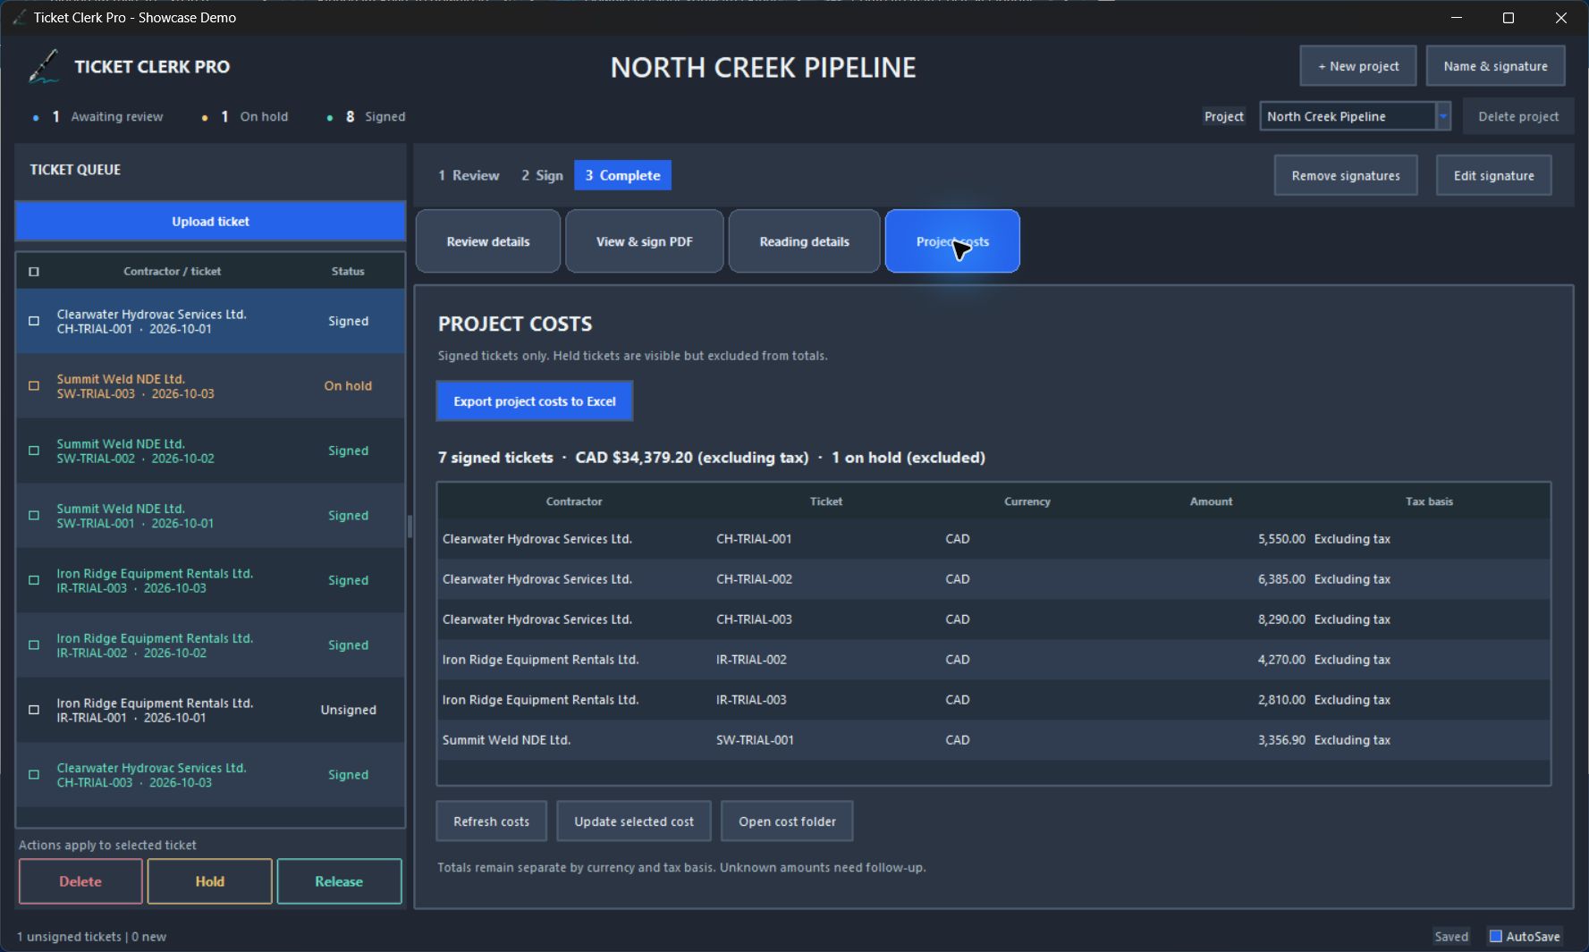This screenshot has height=952, width=1589.
Task: Click the Ticket Clerk Pro pen logo
Action: tap(43, 67)
